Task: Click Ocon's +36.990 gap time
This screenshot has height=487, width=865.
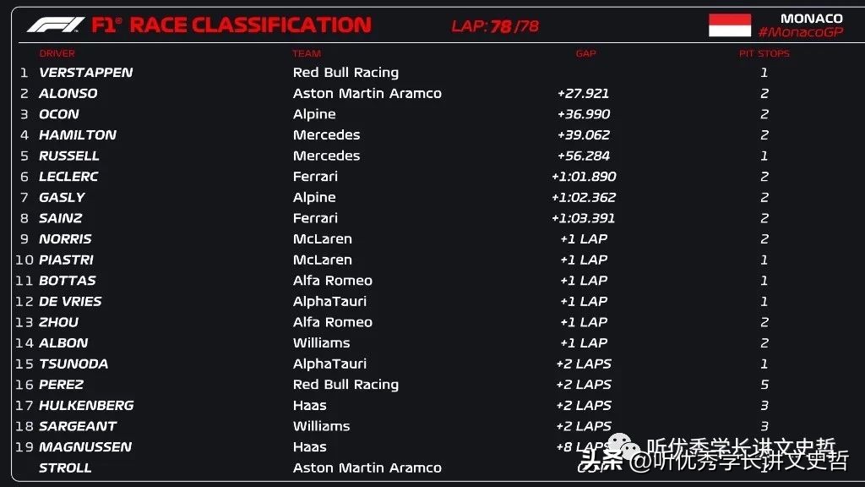Action: point(583,114)
